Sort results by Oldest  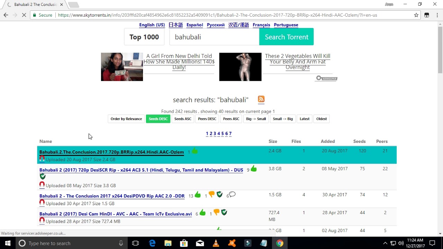click(322, 119)
